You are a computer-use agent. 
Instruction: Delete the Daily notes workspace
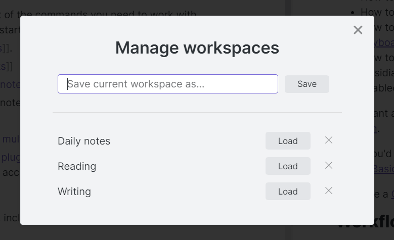point(329,140)
